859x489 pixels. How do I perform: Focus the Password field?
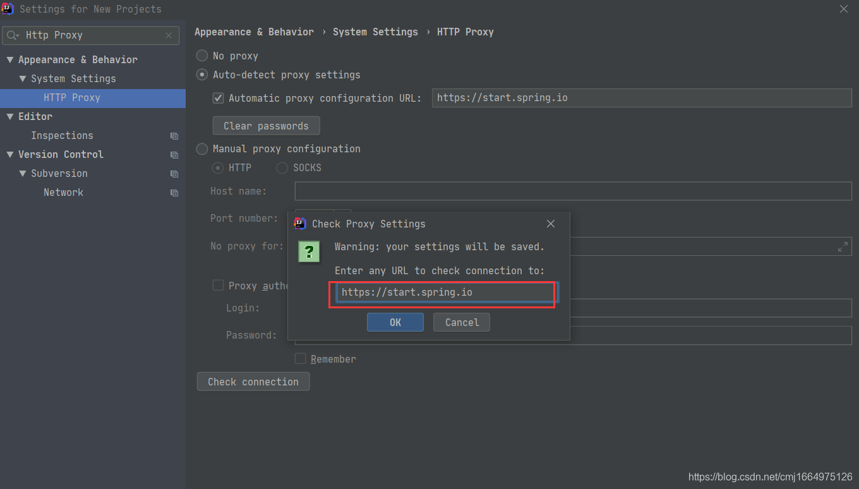711,335
